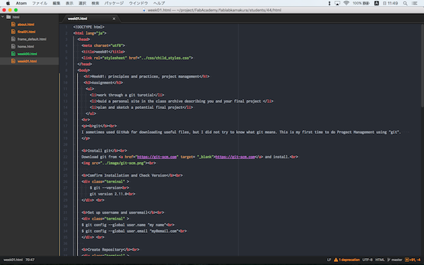
Task: Click the "git version 2.11.0" line
Action: tap(112, 194)
